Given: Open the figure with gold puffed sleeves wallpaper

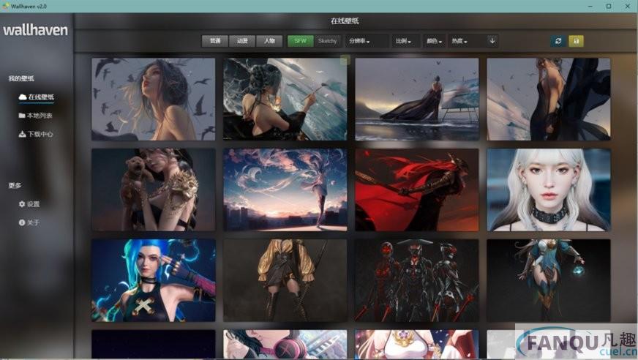Looking at the screenshot, I should click(285, 281).
